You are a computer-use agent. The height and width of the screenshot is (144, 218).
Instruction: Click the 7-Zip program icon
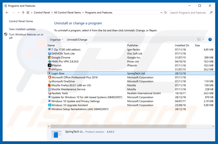point(49,50)
